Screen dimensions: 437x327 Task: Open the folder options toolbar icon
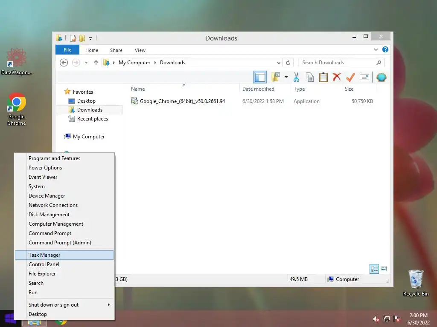[x=275, y=77]
